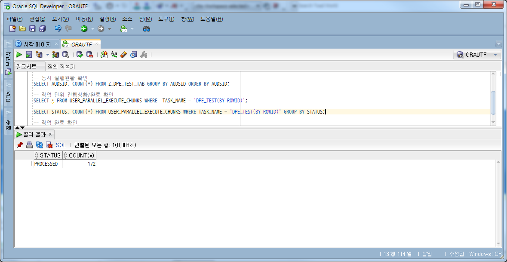Click the grayed-out wrench icon

144,55
